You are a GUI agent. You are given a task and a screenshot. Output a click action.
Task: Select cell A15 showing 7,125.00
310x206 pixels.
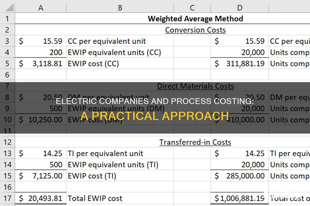click(41, 176)
